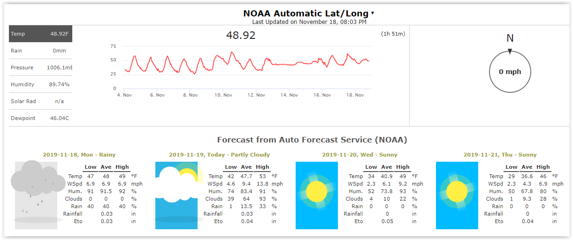Screen dimensions: 573x240
Task: Click average temp 36.6 in Thursday forecast
Action: 527,177
